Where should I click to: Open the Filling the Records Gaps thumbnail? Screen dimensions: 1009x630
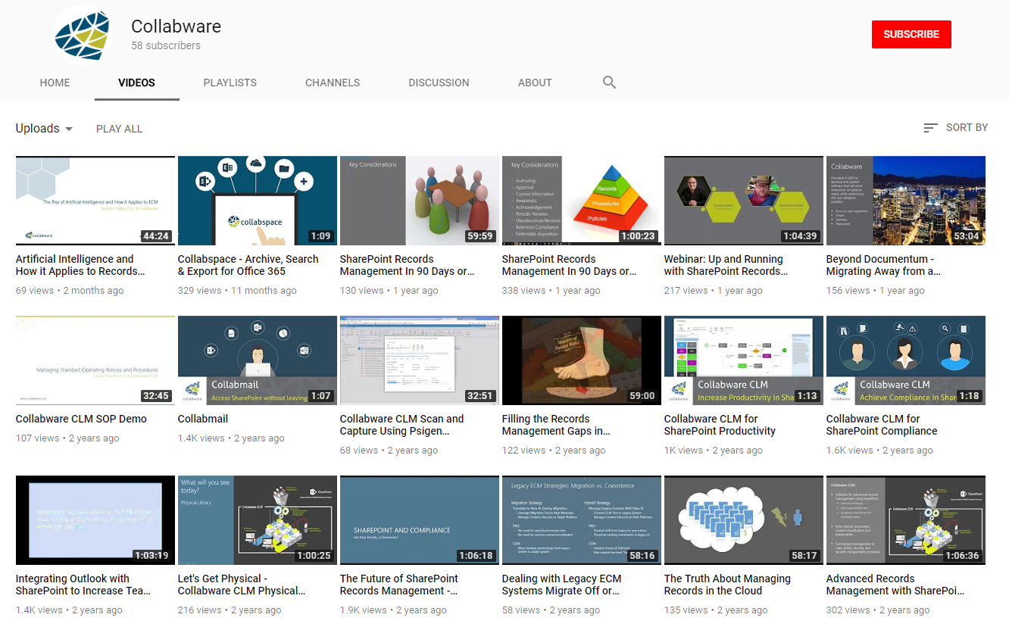pyautogui.click(x=582, y=360)
